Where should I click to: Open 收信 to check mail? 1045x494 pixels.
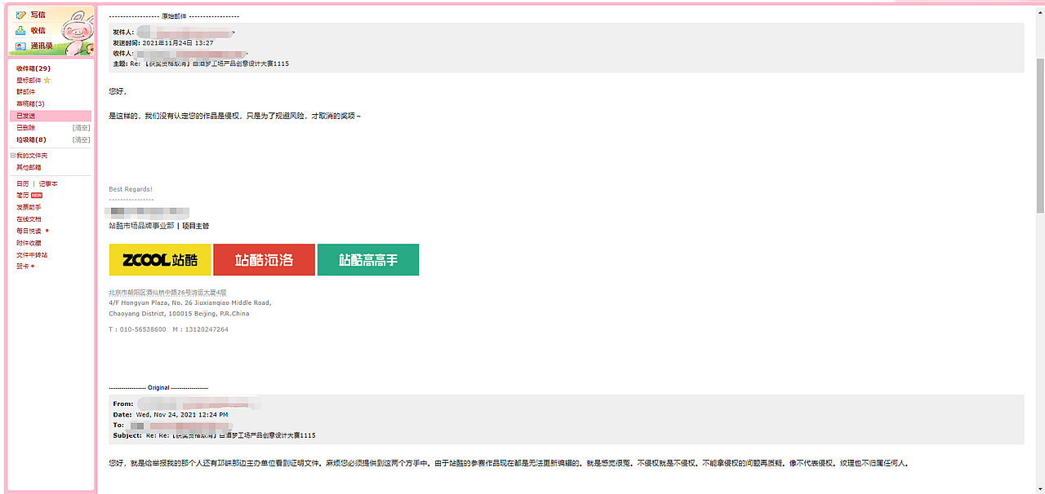click(38, 30)
